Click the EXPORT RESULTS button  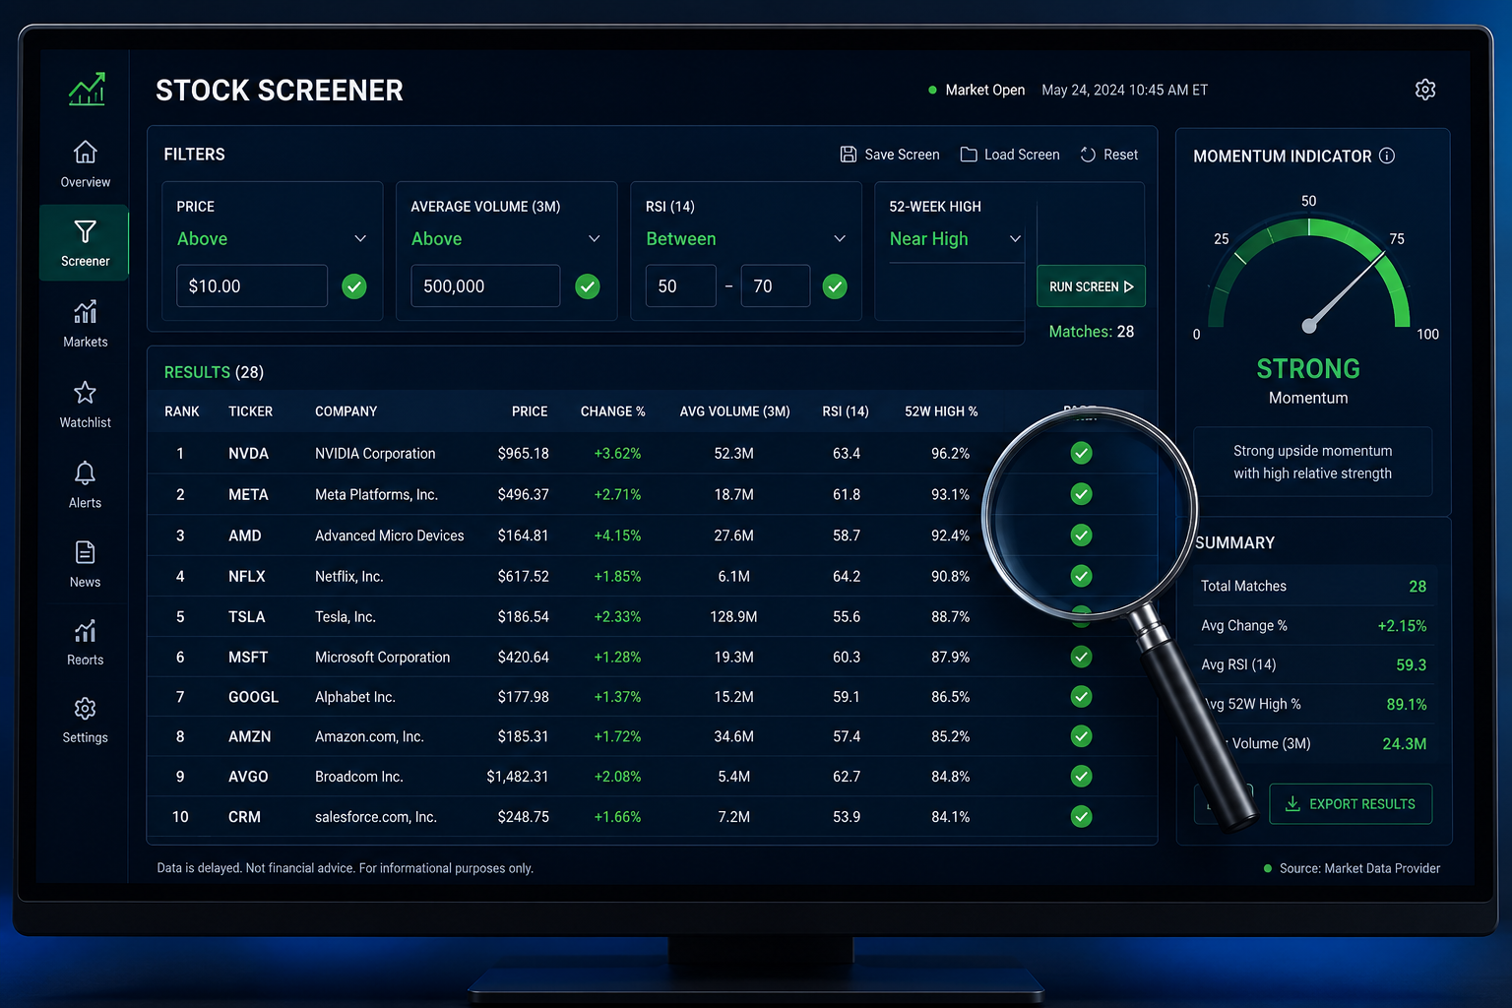(x=1351, y=804)
